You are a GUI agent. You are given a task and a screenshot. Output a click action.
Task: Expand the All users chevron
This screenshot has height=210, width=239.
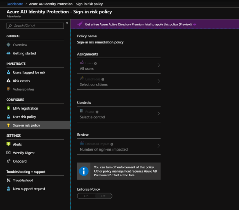coord(159,65)
